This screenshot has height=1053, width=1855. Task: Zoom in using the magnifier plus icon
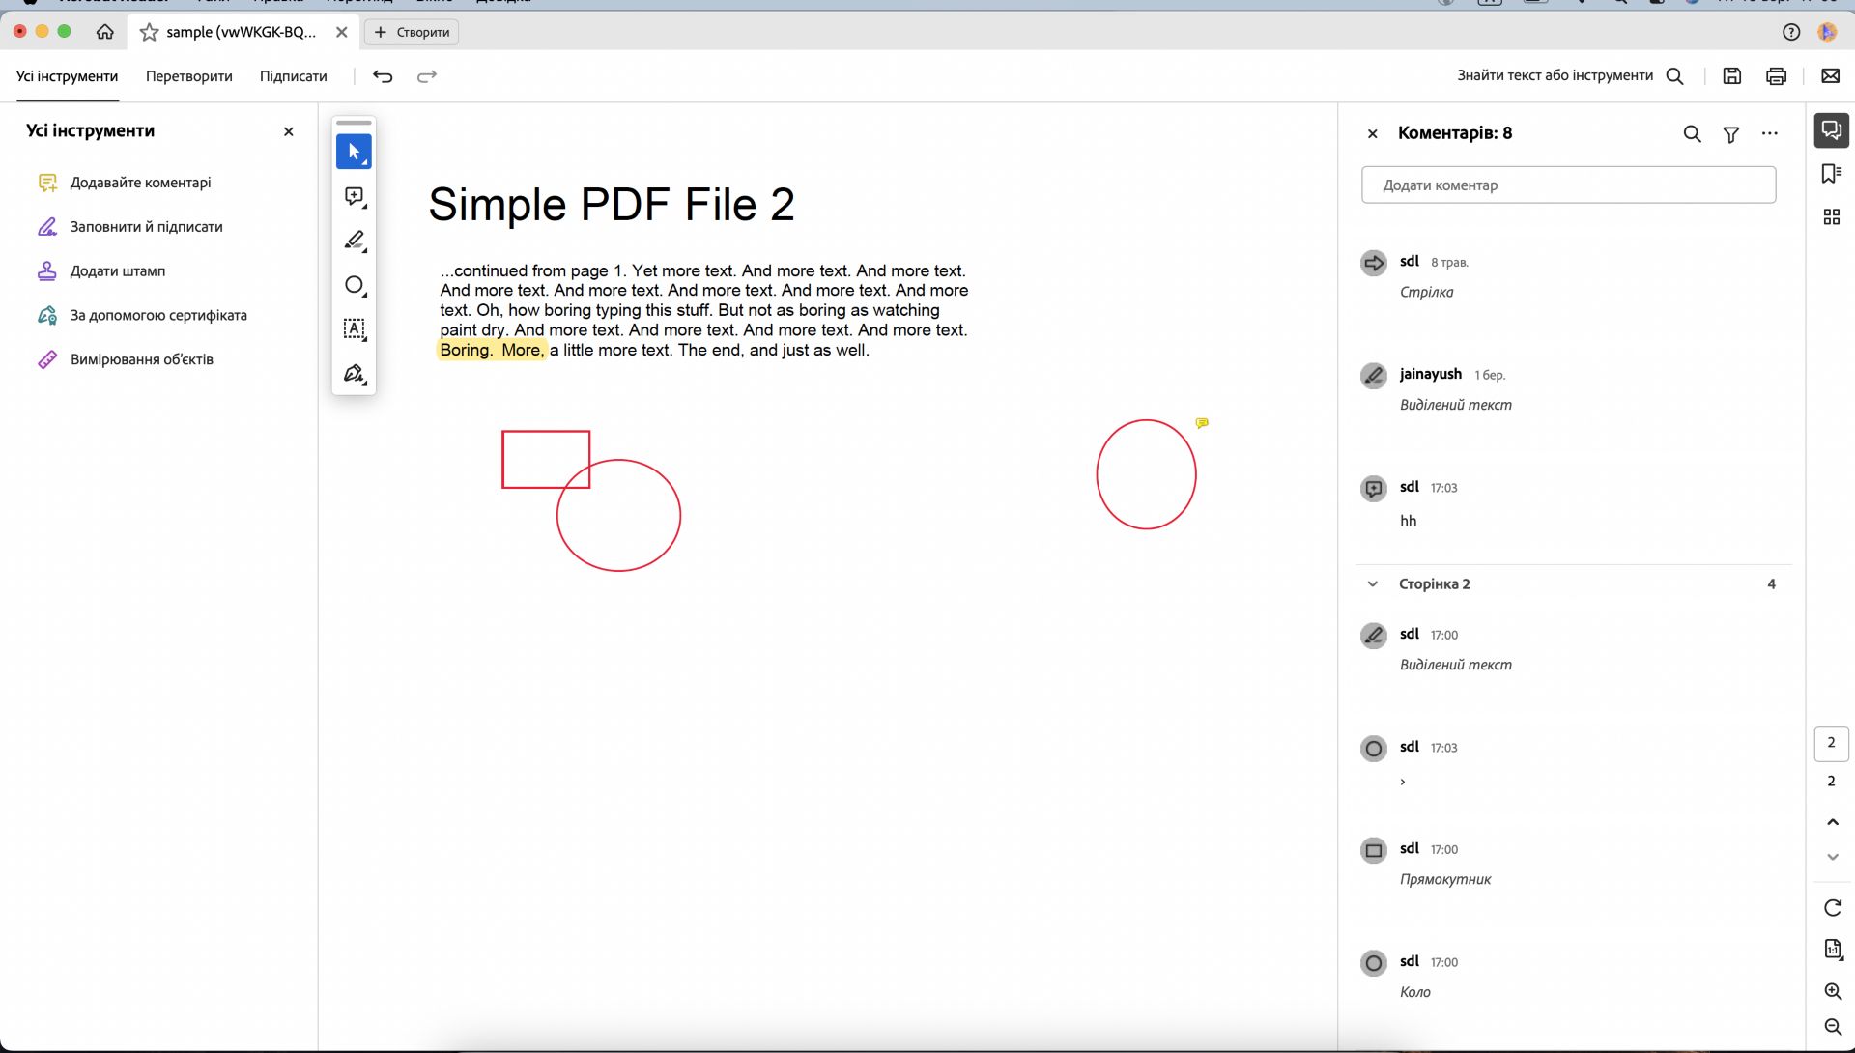point(1832,992)
